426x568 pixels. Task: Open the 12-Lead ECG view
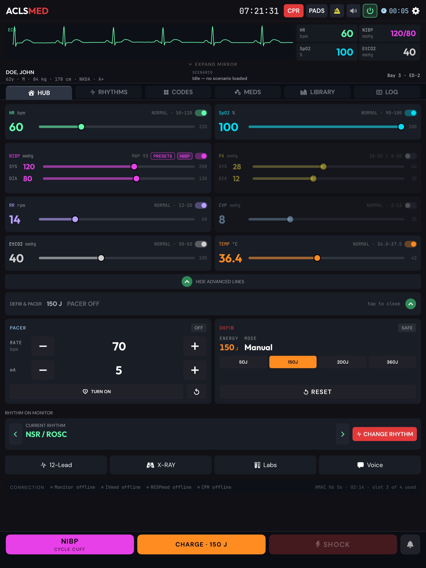tap(56, 465)
